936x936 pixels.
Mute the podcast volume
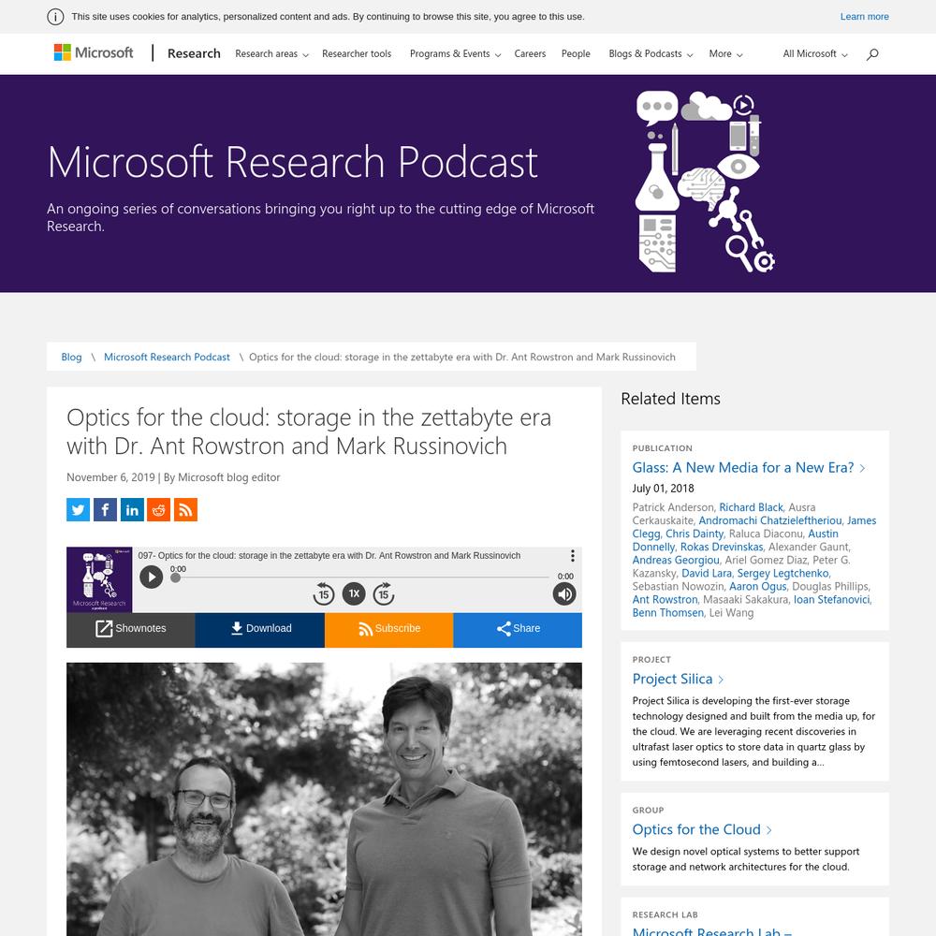(x=564, y=594)
